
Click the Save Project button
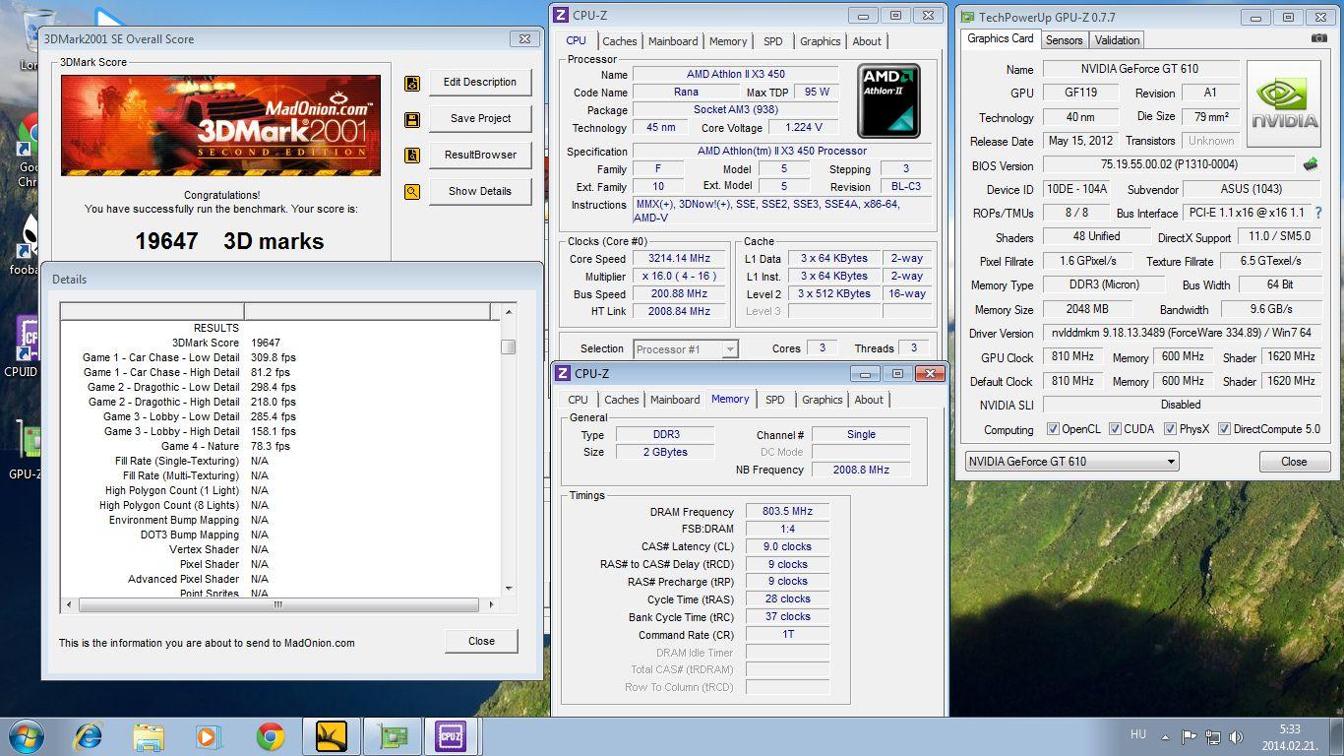pyautogui.click(x=480, y=118)
